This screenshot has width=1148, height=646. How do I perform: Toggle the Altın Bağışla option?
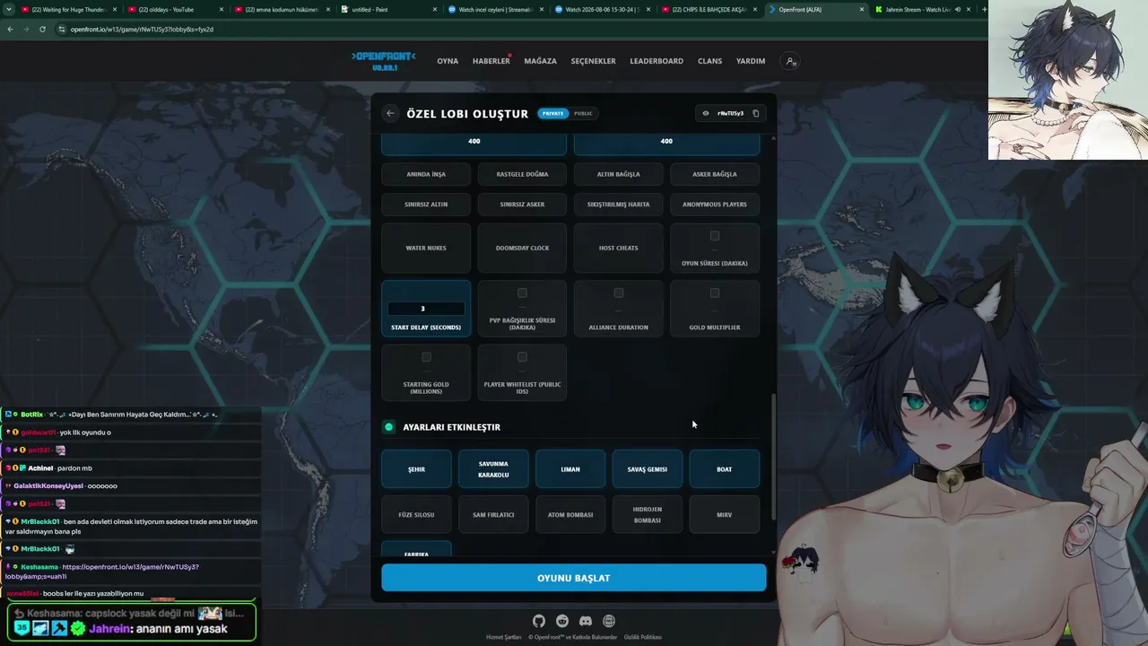point(619,174)
